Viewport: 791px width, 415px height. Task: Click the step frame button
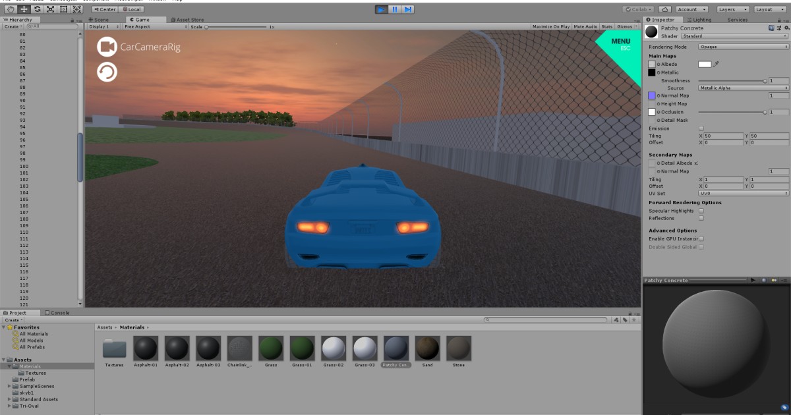tap(407, 9)
